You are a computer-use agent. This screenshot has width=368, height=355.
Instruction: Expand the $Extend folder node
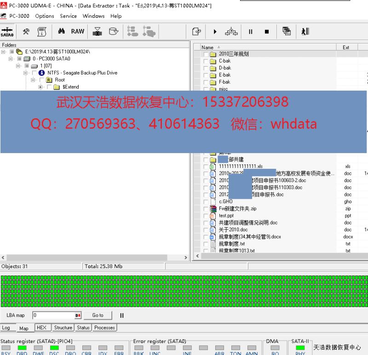coord(40,87)
